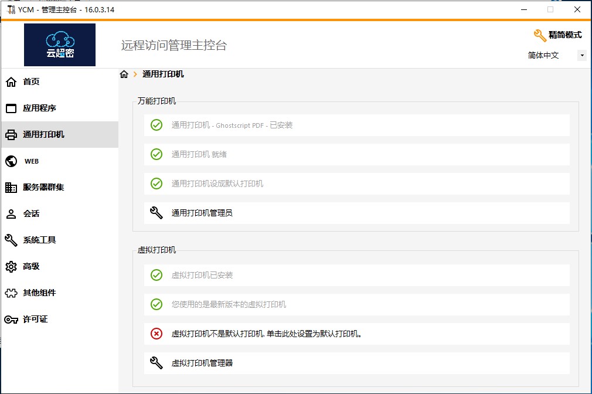Click green check next to 通用打印机设成默认打印机
The image size is (592, 394).
click(x=156, y=184)
